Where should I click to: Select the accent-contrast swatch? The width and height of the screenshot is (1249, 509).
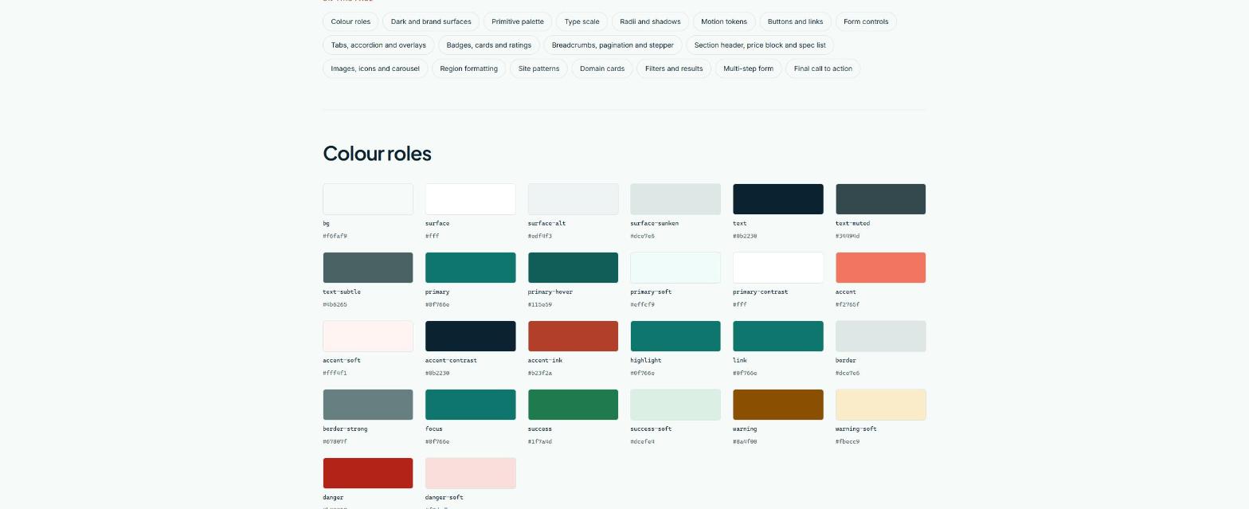(x=471, y=336)
